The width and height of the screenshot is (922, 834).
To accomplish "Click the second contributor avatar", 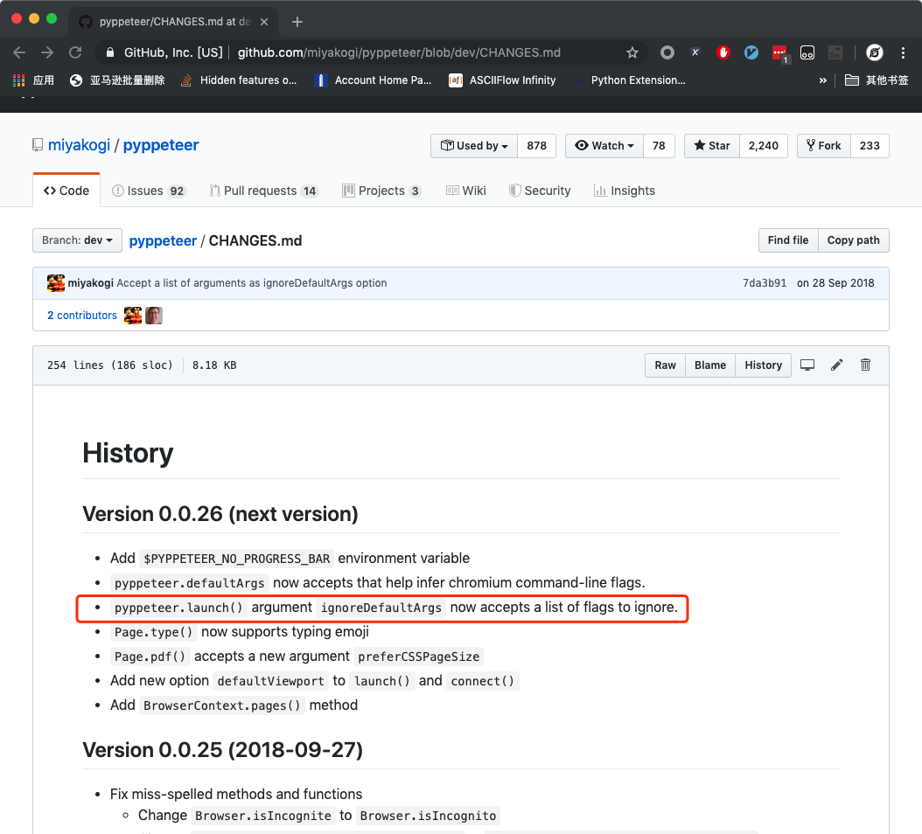I will [x=154, y=316].
